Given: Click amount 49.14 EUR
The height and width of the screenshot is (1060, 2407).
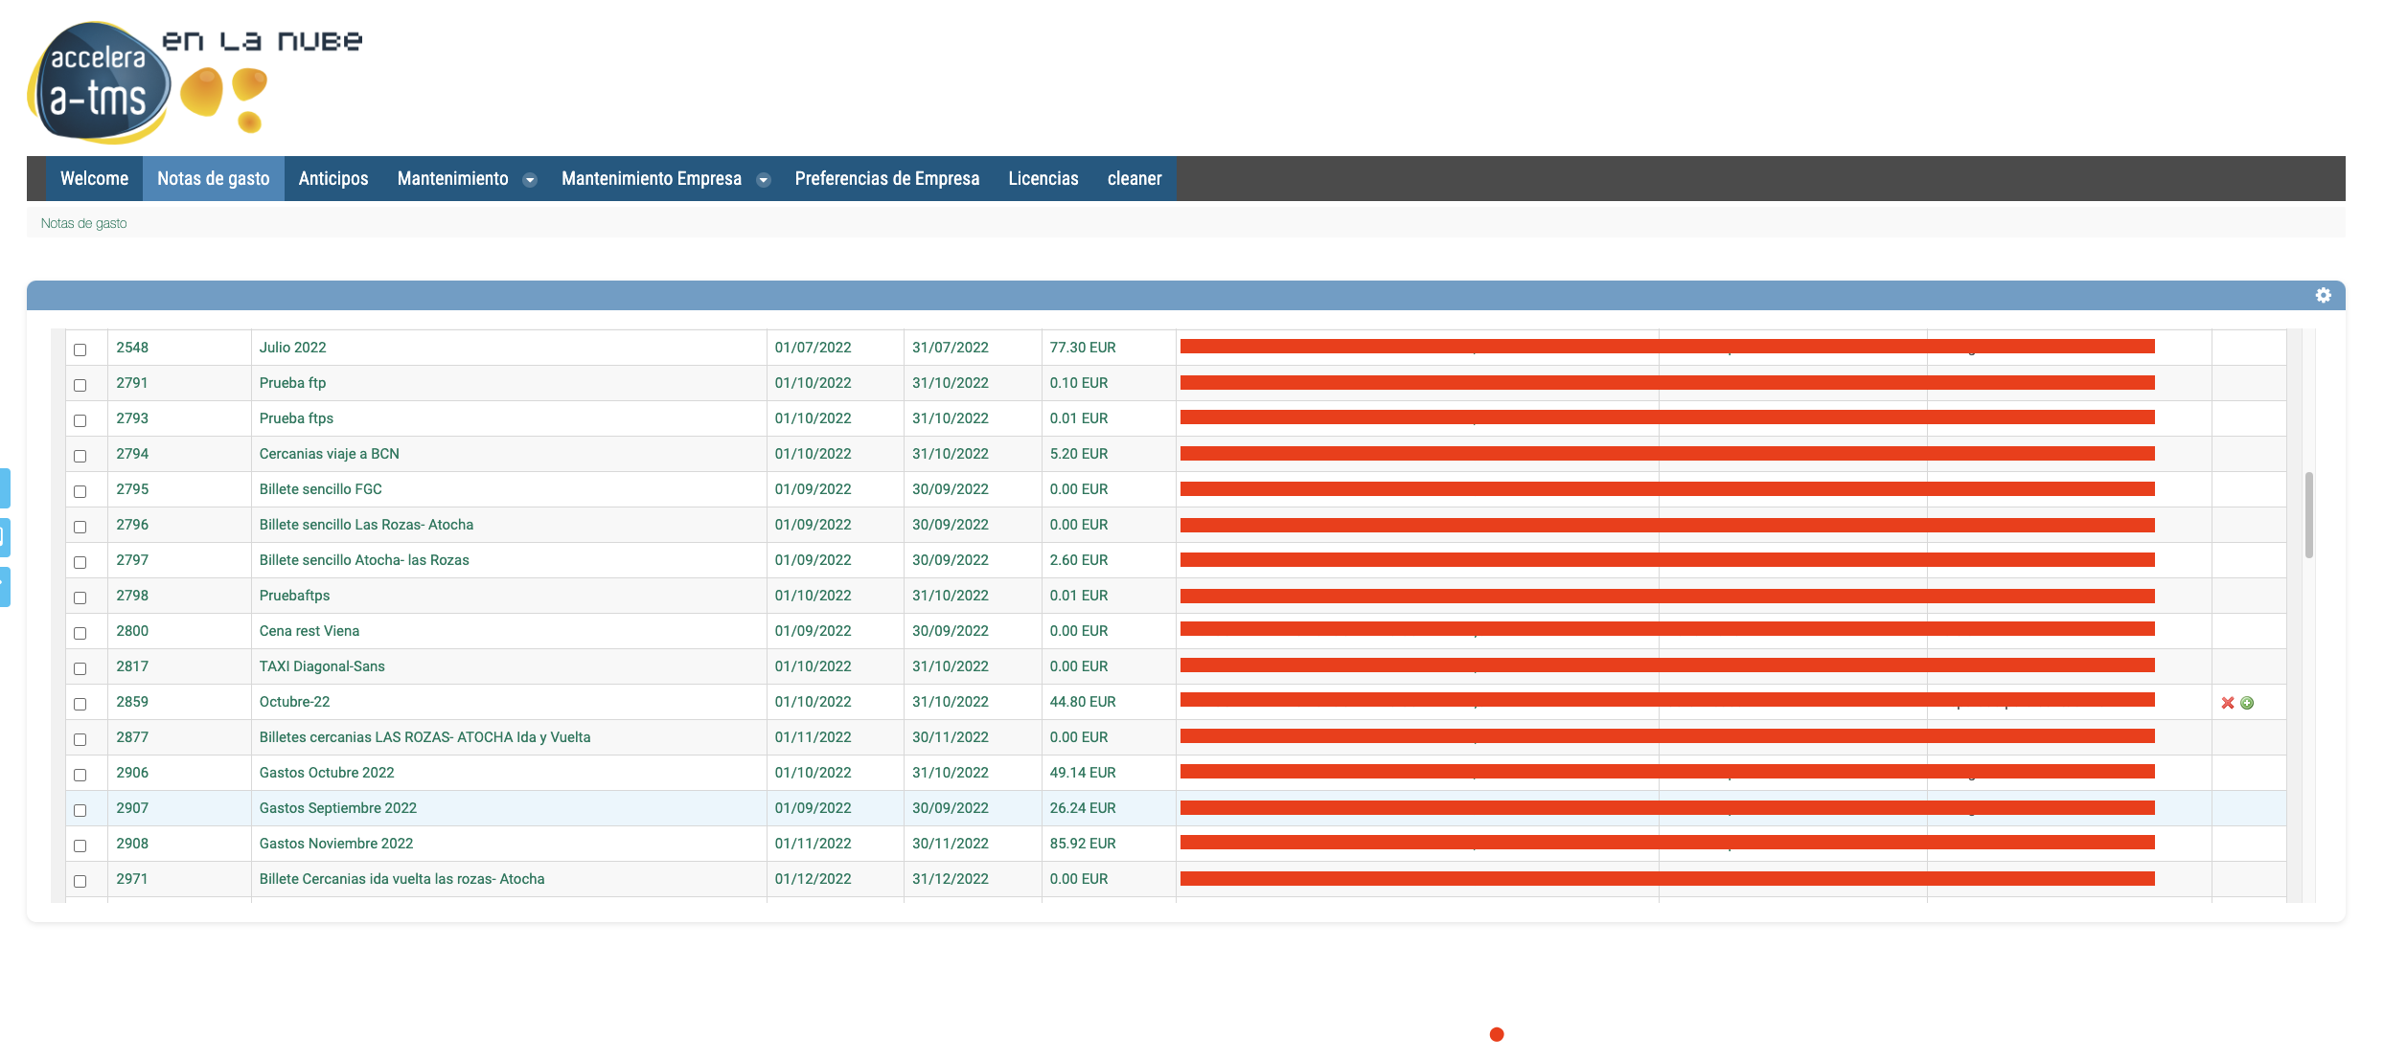Looking at the screenshot, I should (1083, 773).
